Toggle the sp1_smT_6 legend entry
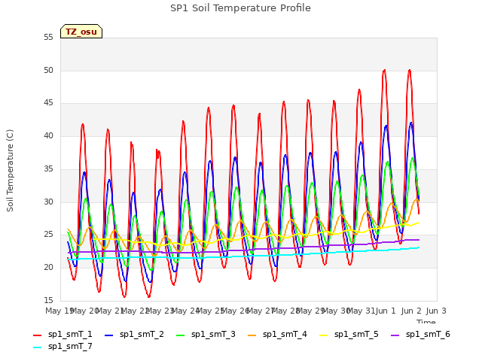Screen dimensions: 482x361 [x=420, y=335]
